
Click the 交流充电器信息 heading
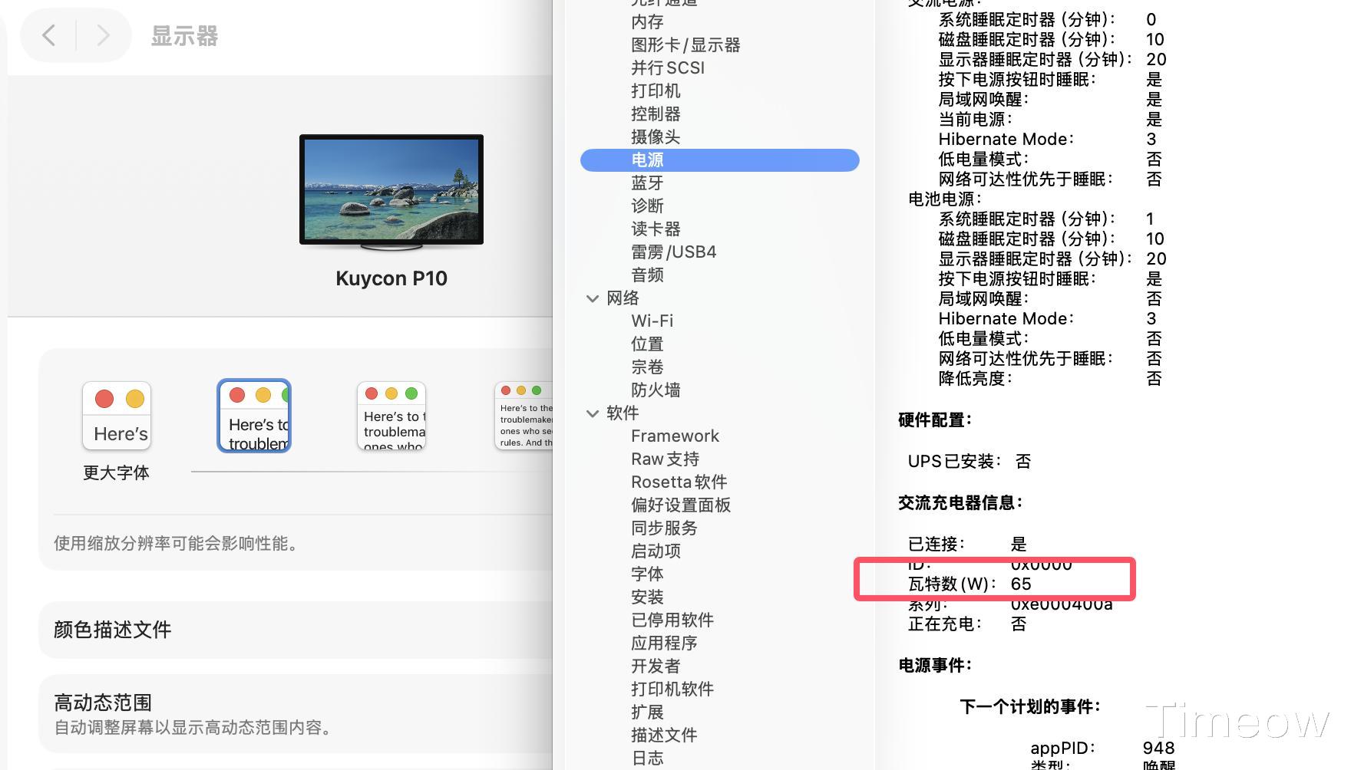[x=960, y=503]
